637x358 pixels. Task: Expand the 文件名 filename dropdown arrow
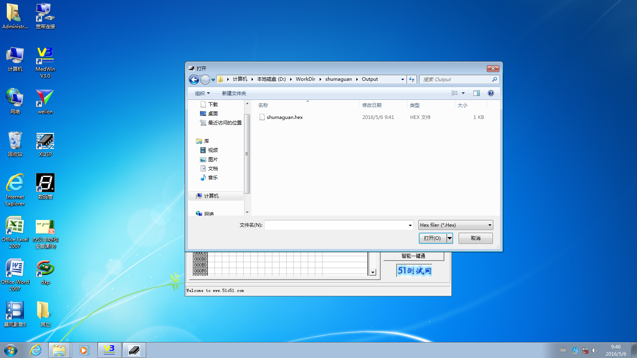pos(410,225)
